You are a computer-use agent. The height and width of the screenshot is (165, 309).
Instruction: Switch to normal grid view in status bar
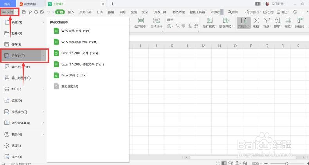tap(224, 163)
